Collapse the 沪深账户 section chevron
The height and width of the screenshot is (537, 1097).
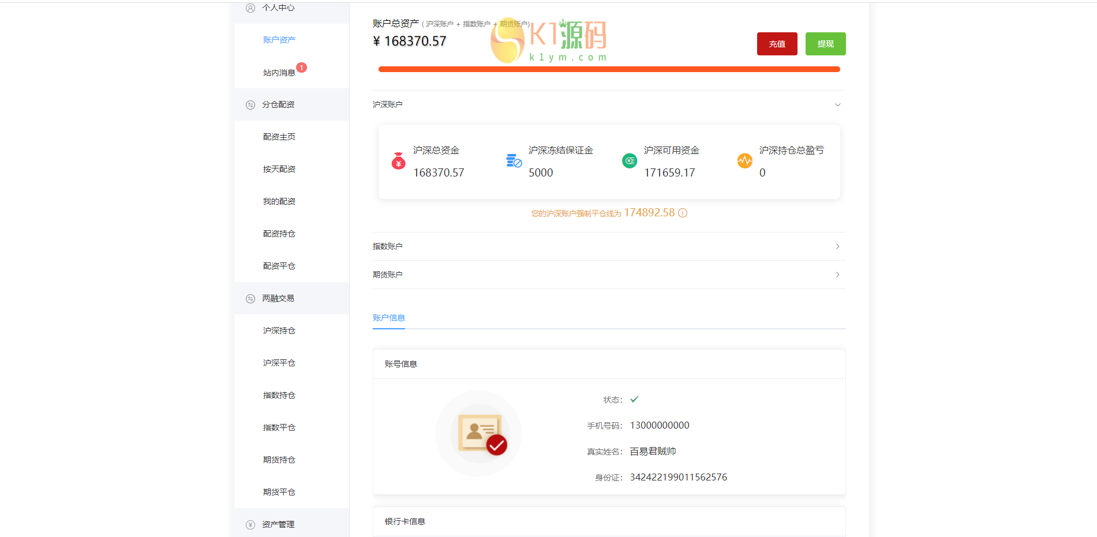[838, 104]
